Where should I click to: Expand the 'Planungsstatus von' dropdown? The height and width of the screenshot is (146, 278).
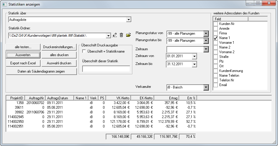(x=205, y=33)
